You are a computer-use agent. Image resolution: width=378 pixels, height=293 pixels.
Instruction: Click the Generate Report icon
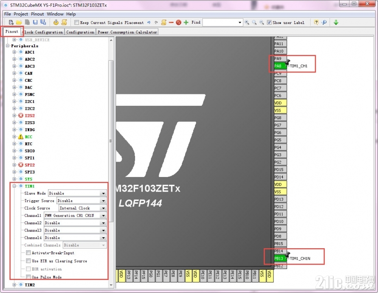click(64, 22)
